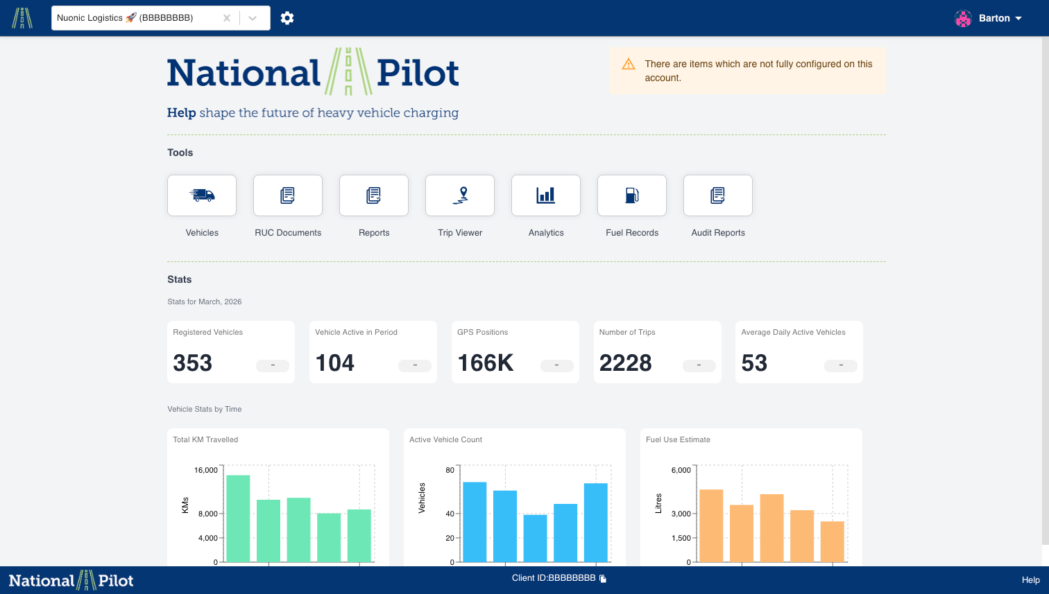Image resolution: width=1049 pixels, height=594 pixels.
Task: Expand the account selector dropdown arrow
Action: (x=253, y=18)
